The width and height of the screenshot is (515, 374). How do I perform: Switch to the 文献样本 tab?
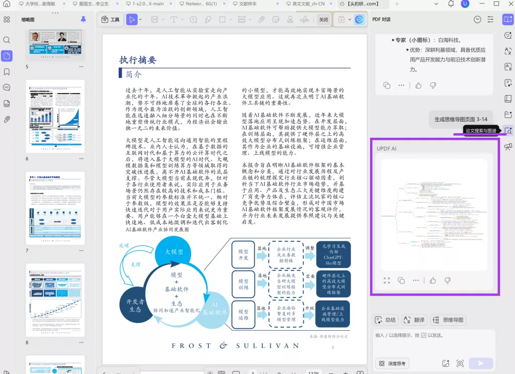click(x=249, y=4)
